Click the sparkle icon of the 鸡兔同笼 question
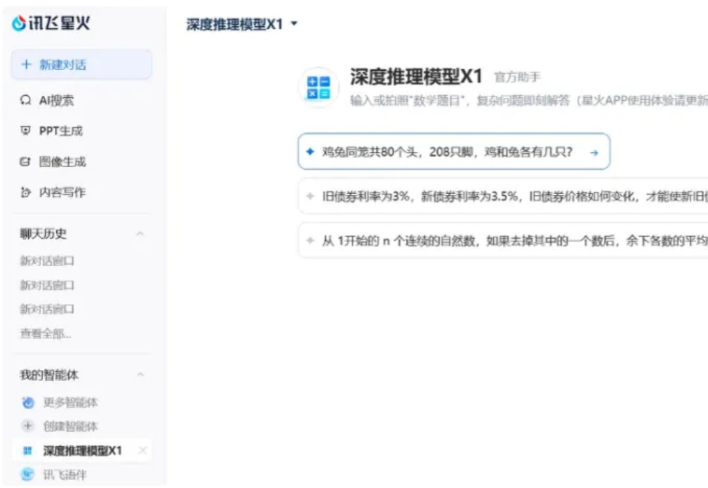This screenshot has height=488, width=708. point(310,152)
